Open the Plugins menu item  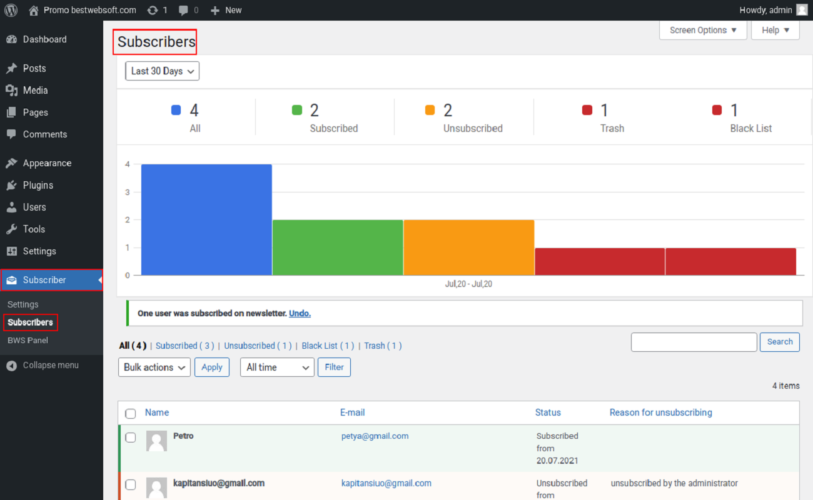pyautogui.click(x=51, y=185)
